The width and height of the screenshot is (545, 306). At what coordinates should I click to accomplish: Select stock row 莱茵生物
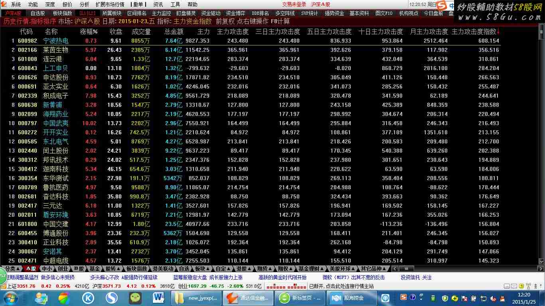(254, 50)
